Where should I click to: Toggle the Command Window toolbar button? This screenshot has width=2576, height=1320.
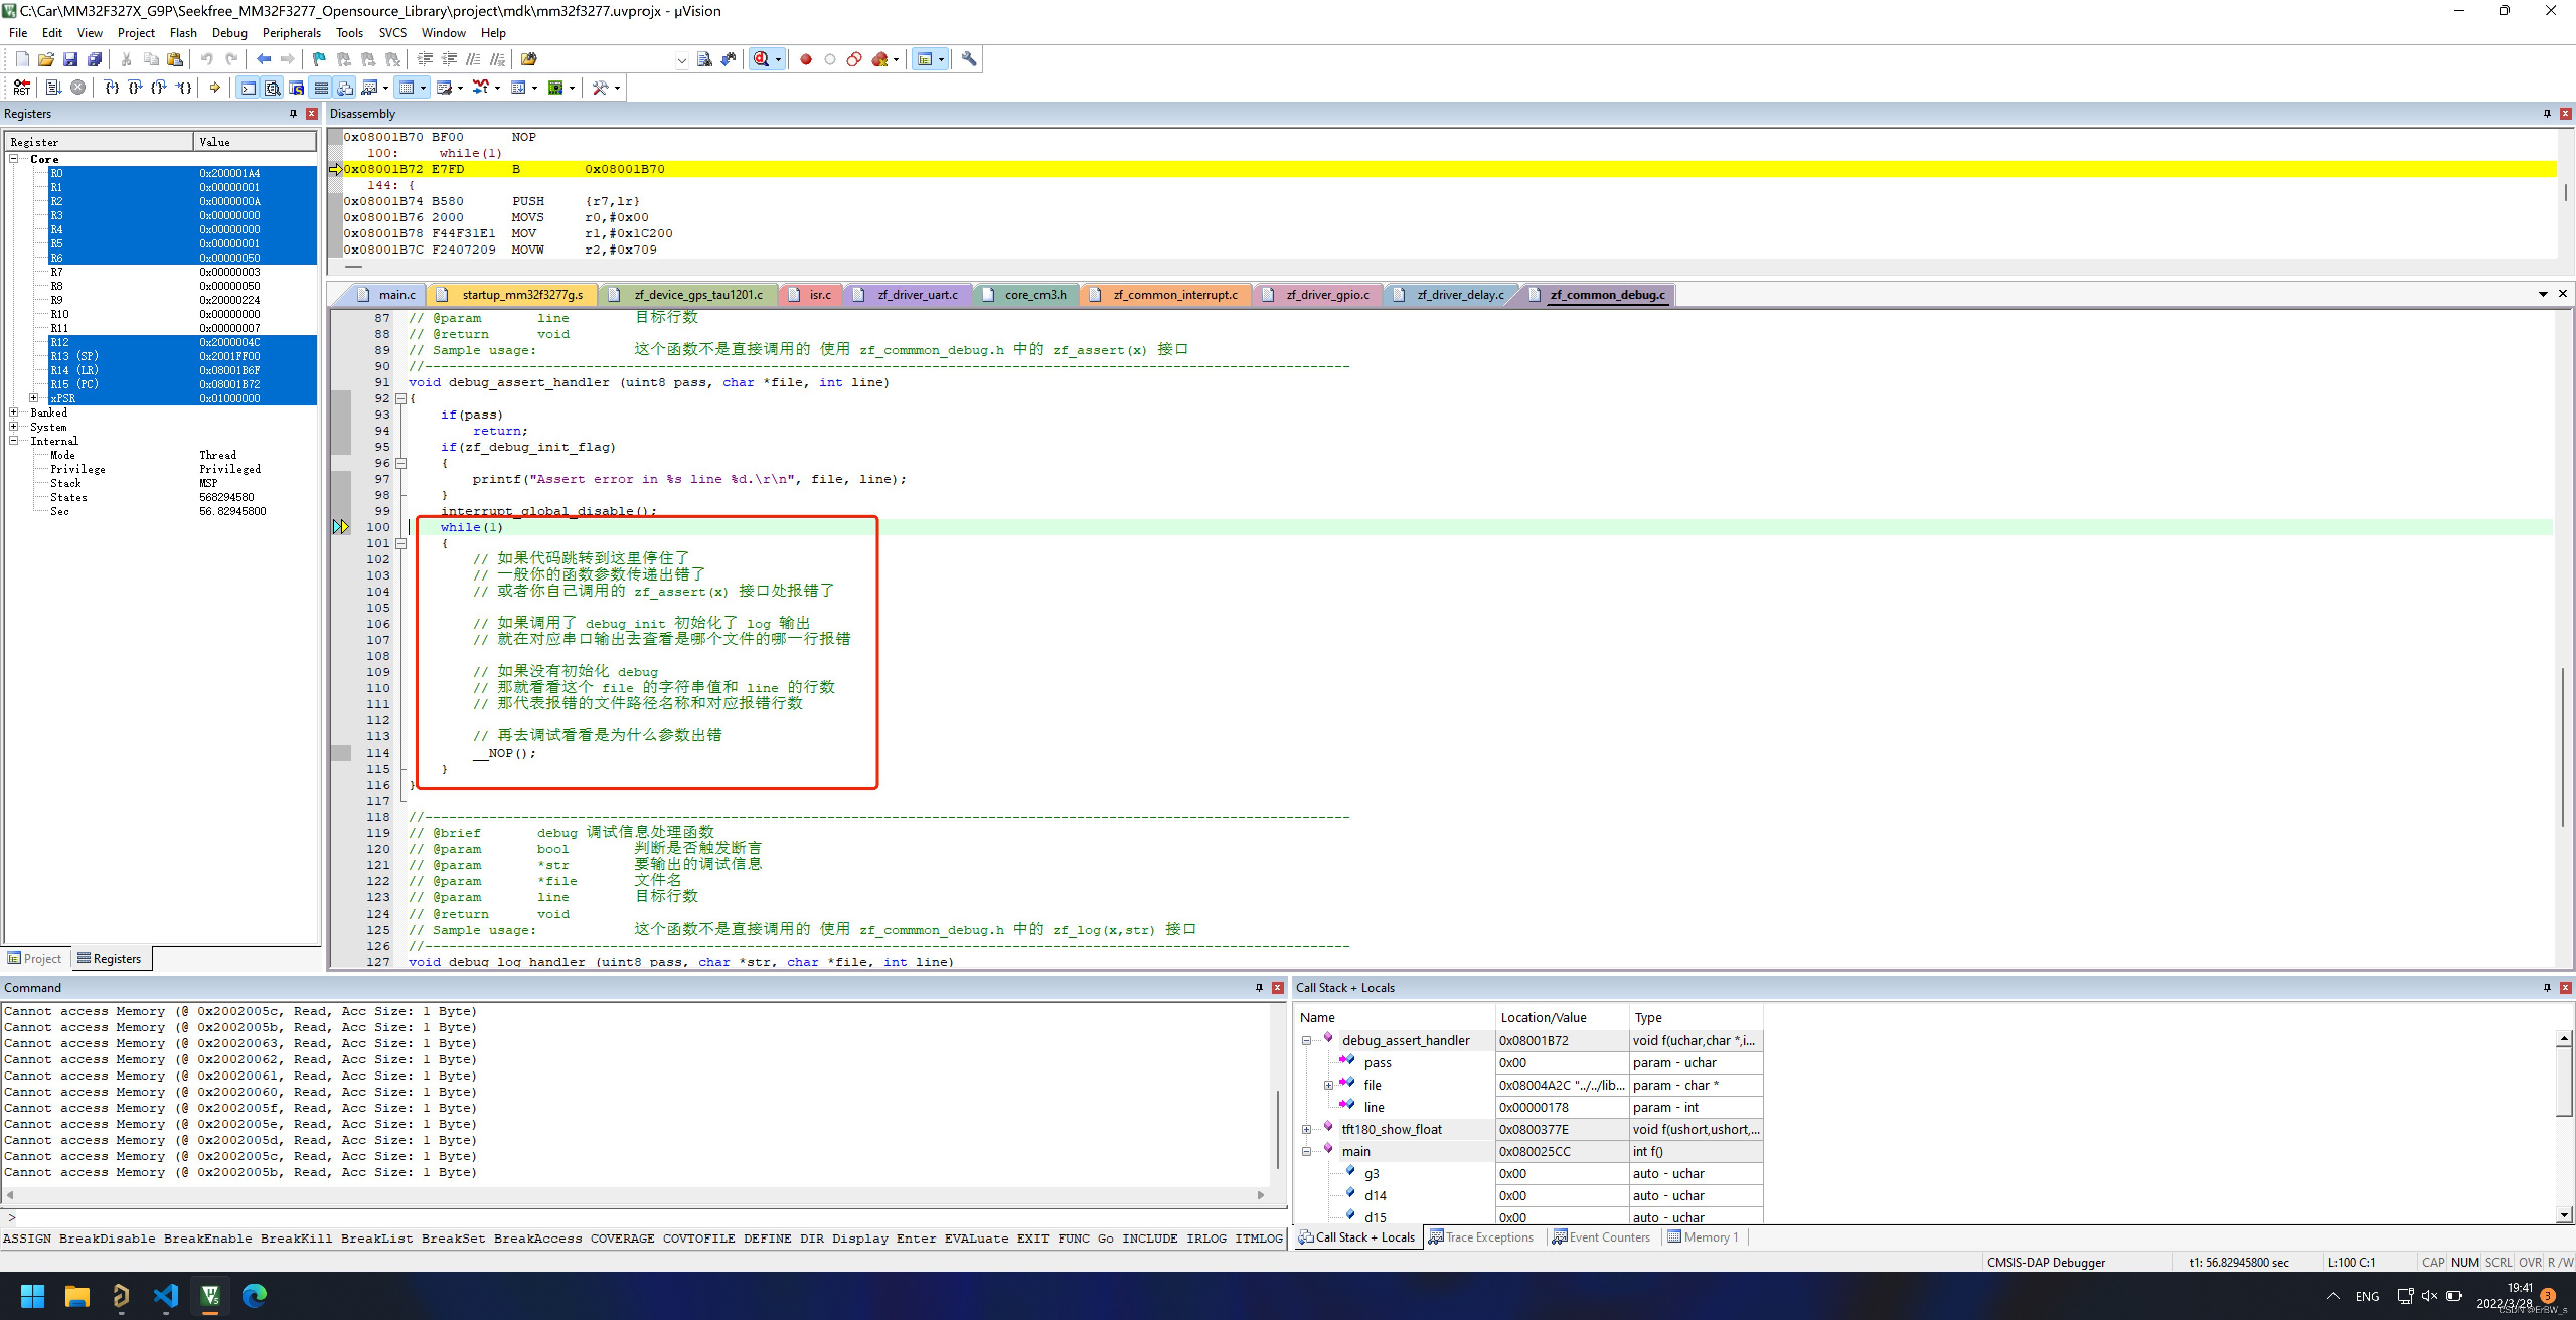[248, 87]
